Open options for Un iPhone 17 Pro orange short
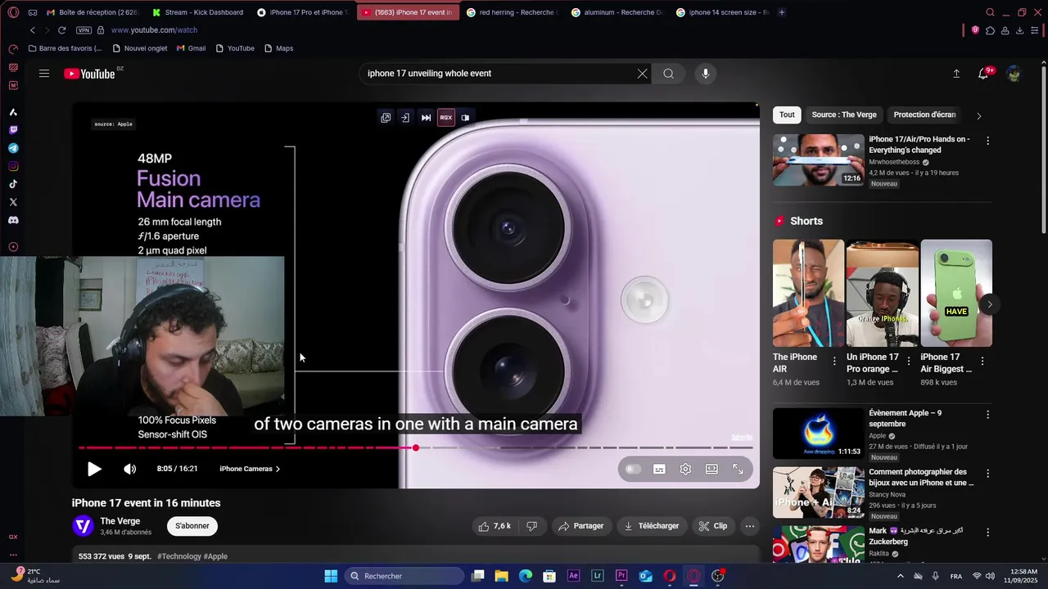The width and height of the screenshot is (1048, 589). click(908, 361)
